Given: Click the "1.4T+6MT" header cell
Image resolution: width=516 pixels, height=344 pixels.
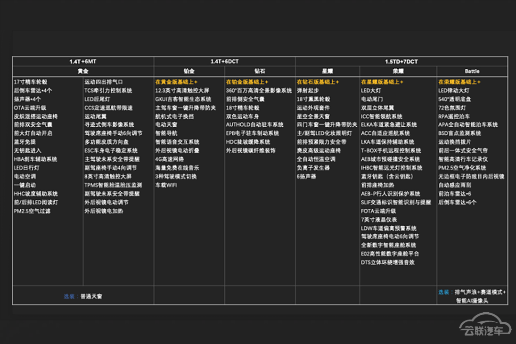Looking at the screenshot, I should [83, 62].
